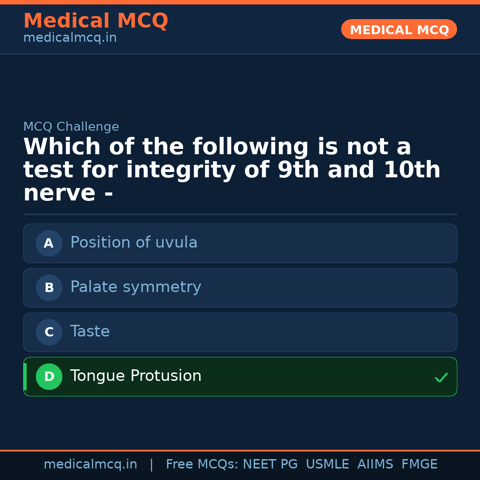Switch to the USMLE footer category
The image size is (480, 480).
point(328,464)
